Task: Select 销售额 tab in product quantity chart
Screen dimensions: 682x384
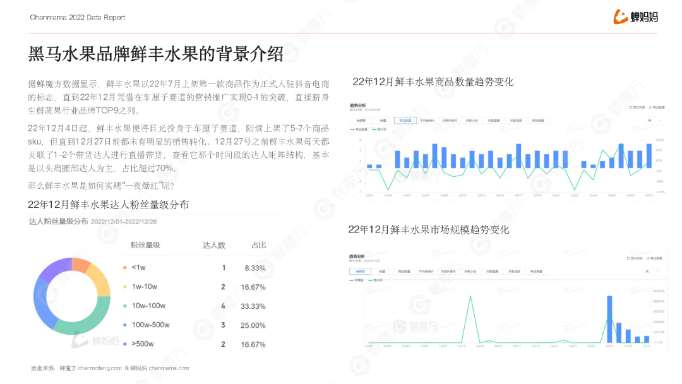Action: pyautogui.click(x=361, y=121)
